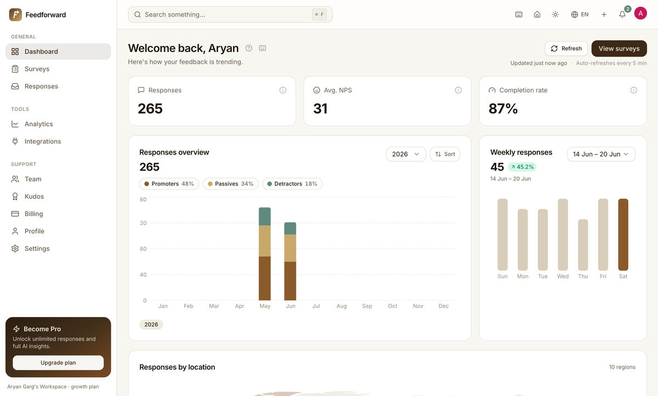Viewport: 658px width, 396px height.
Task: Click the plus icon in top bar
Action: click(x=604, y=15)
